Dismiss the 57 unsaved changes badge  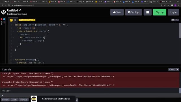tap(34, 20)
